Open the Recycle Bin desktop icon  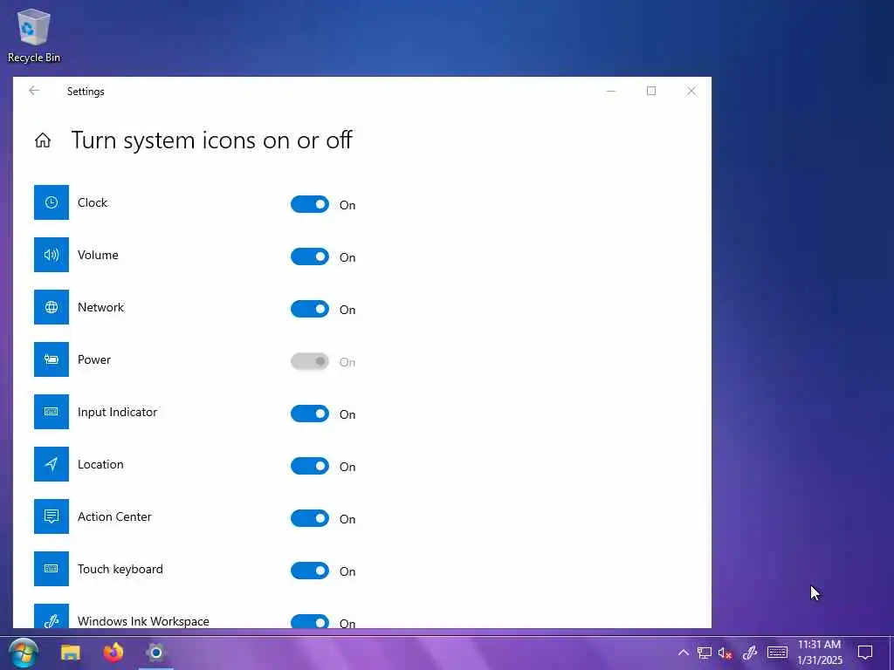pyautogui.click(x=34, y=35)
